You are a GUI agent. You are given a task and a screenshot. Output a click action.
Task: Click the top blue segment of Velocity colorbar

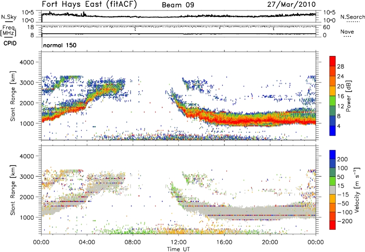pos(333,155)
